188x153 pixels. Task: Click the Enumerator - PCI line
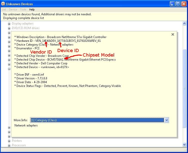click(27, 48)
